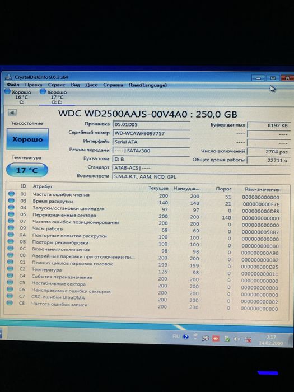Click the Интерфейс field Serial ATA
Image resolution: width=294 pixels, height=392 pixels.
tap(151, 142)
